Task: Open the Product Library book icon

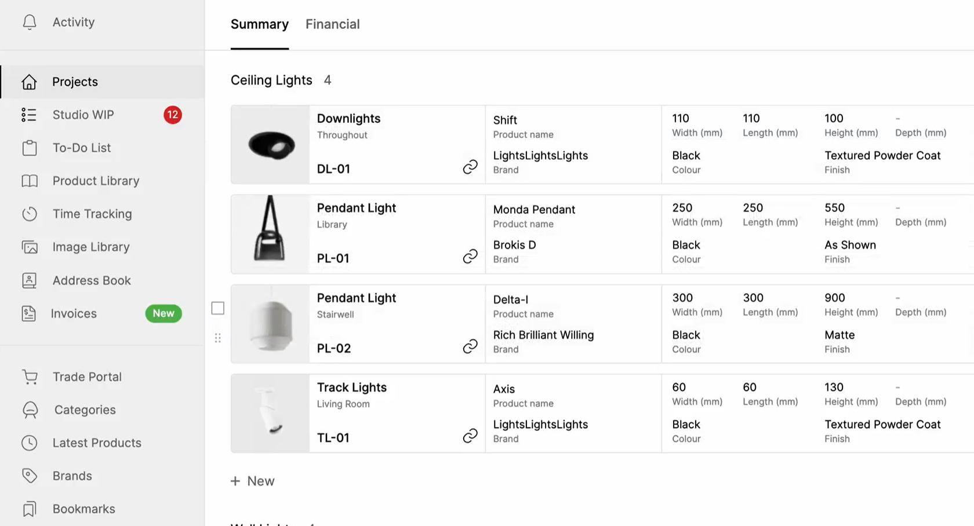Action: [x=30, y=181]
